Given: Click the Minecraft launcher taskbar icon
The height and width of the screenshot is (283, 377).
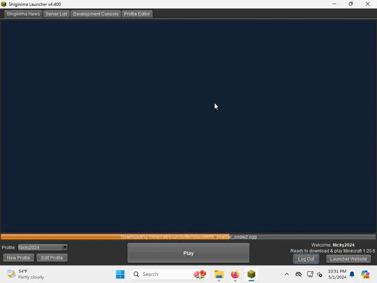Looking at the screenshot, I should (251, 274).
